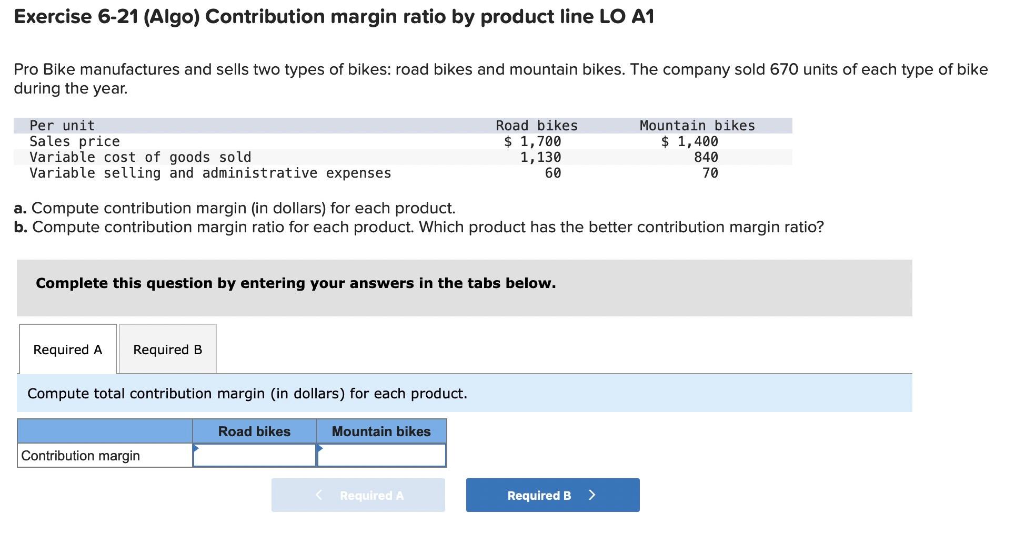Screen dimensions: 1025x535
Task: Select the Road bikes column header
Action: [x=254, y=431]
